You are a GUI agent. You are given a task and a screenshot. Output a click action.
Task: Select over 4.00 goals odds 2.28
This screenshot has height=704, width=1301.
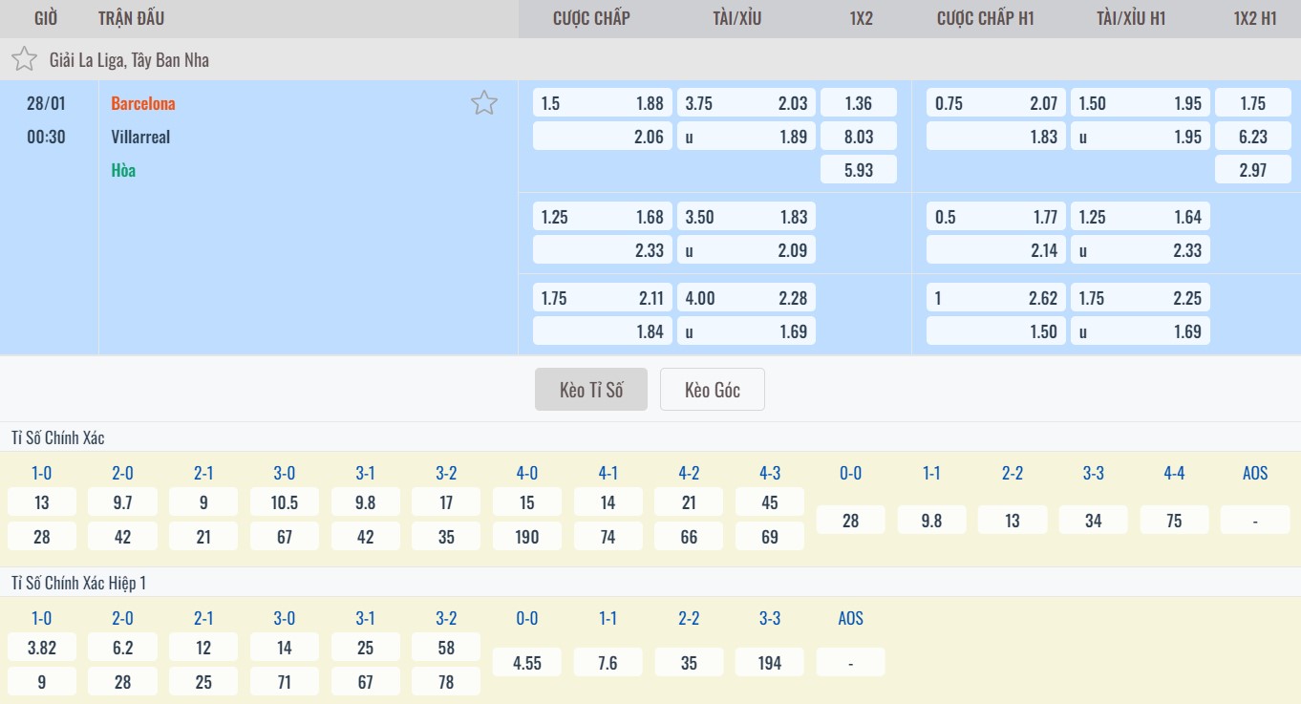click(746, 298)
